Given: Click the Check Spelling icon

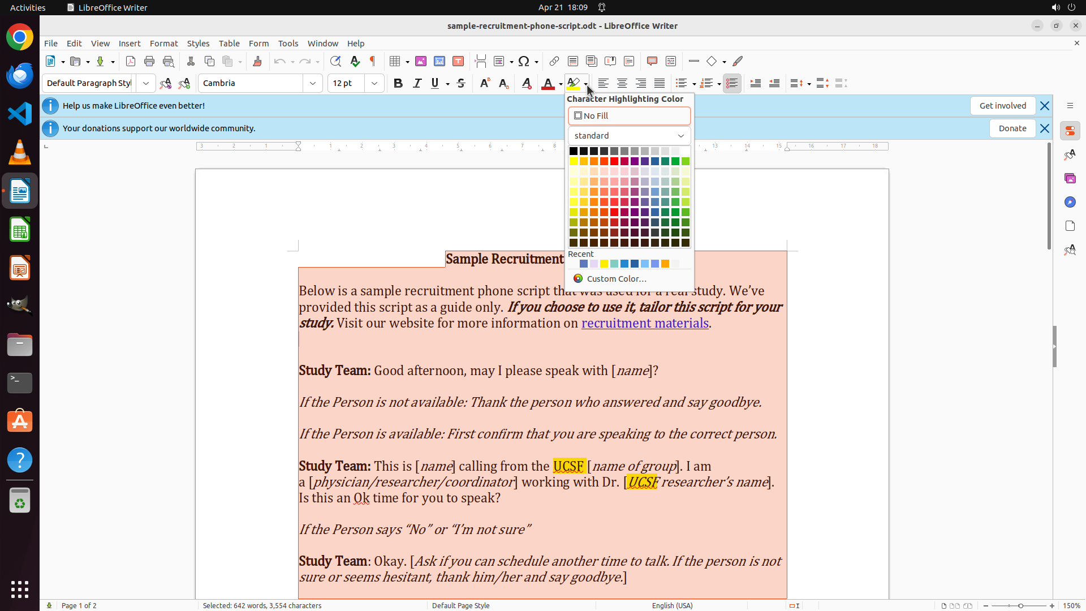Looking at the screenshot, I should (x=355, y=61).
